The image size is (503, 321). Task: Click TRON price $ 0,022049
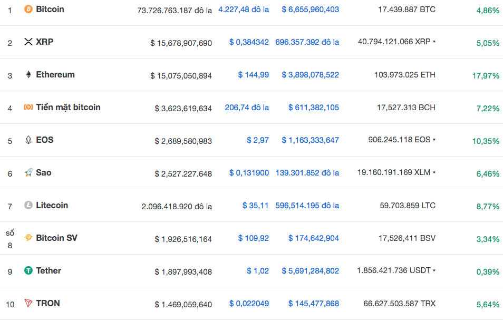click(x=249, y=304)
